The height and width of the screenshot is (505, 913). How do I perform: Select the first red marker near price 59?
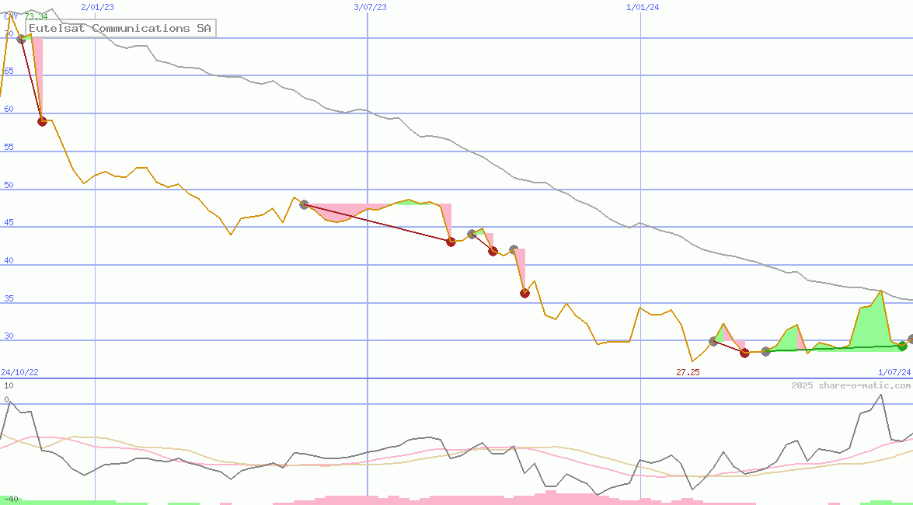coord(43,121)
